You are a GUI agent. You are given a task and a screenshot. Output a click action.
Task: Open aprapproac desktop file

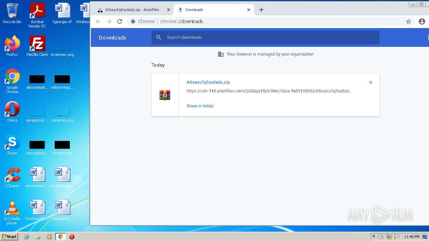pyautogui.click(x=37, y=115)
